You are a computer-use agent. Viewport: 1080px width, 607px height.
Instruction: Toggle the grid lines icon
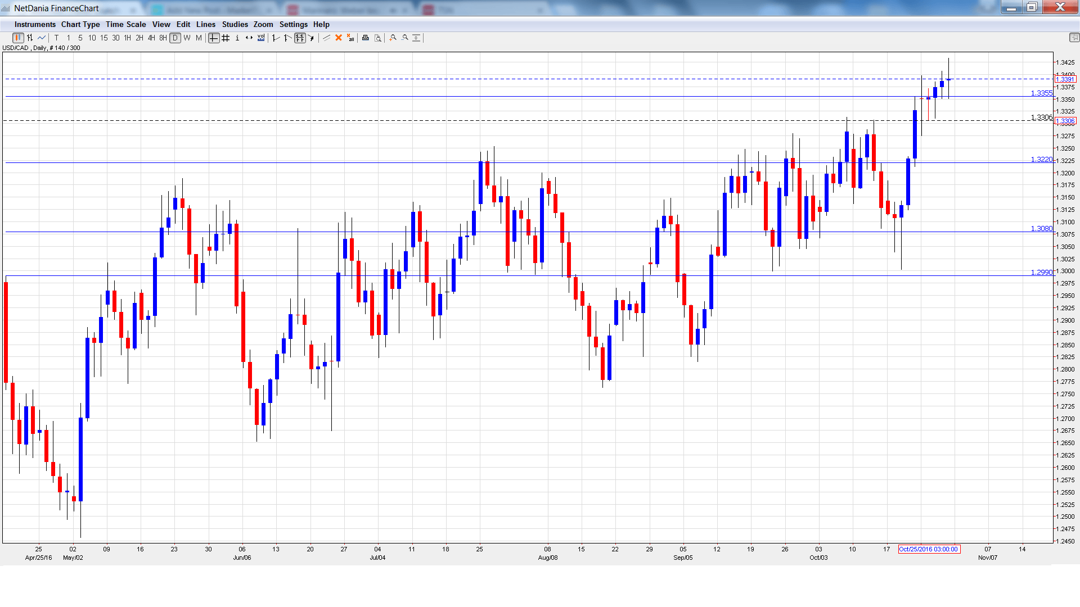[x=226, y=38]
